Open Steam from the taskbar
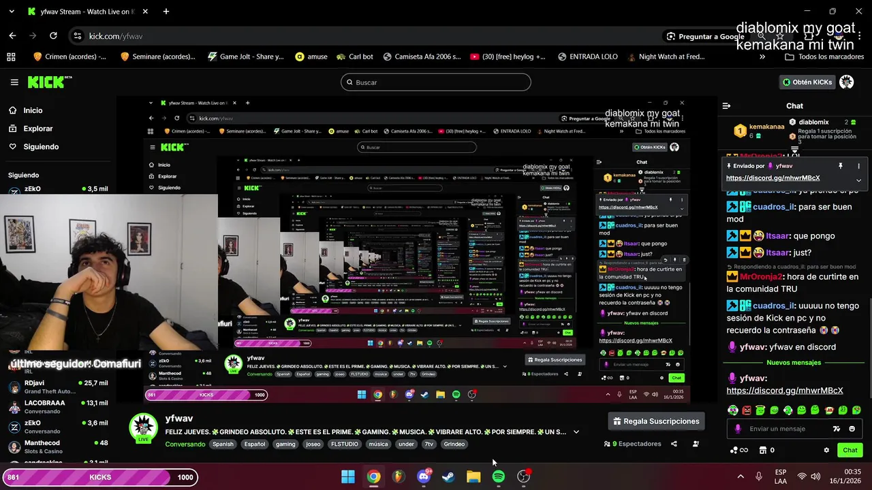Screen dimensions: 872x490 pyautogui.click(x=448, y=477)
